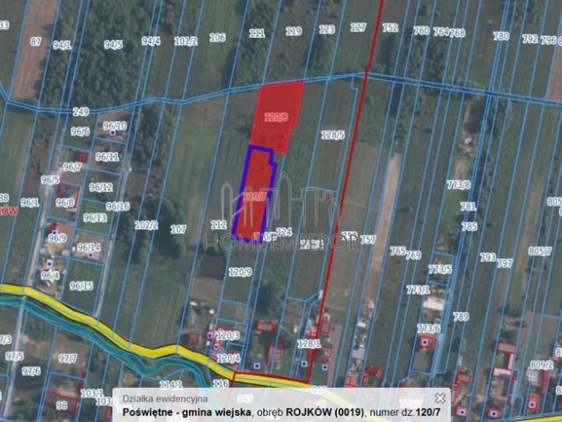
Task: Click the parcel label 94/4
Action: click(x=151, y=40)
